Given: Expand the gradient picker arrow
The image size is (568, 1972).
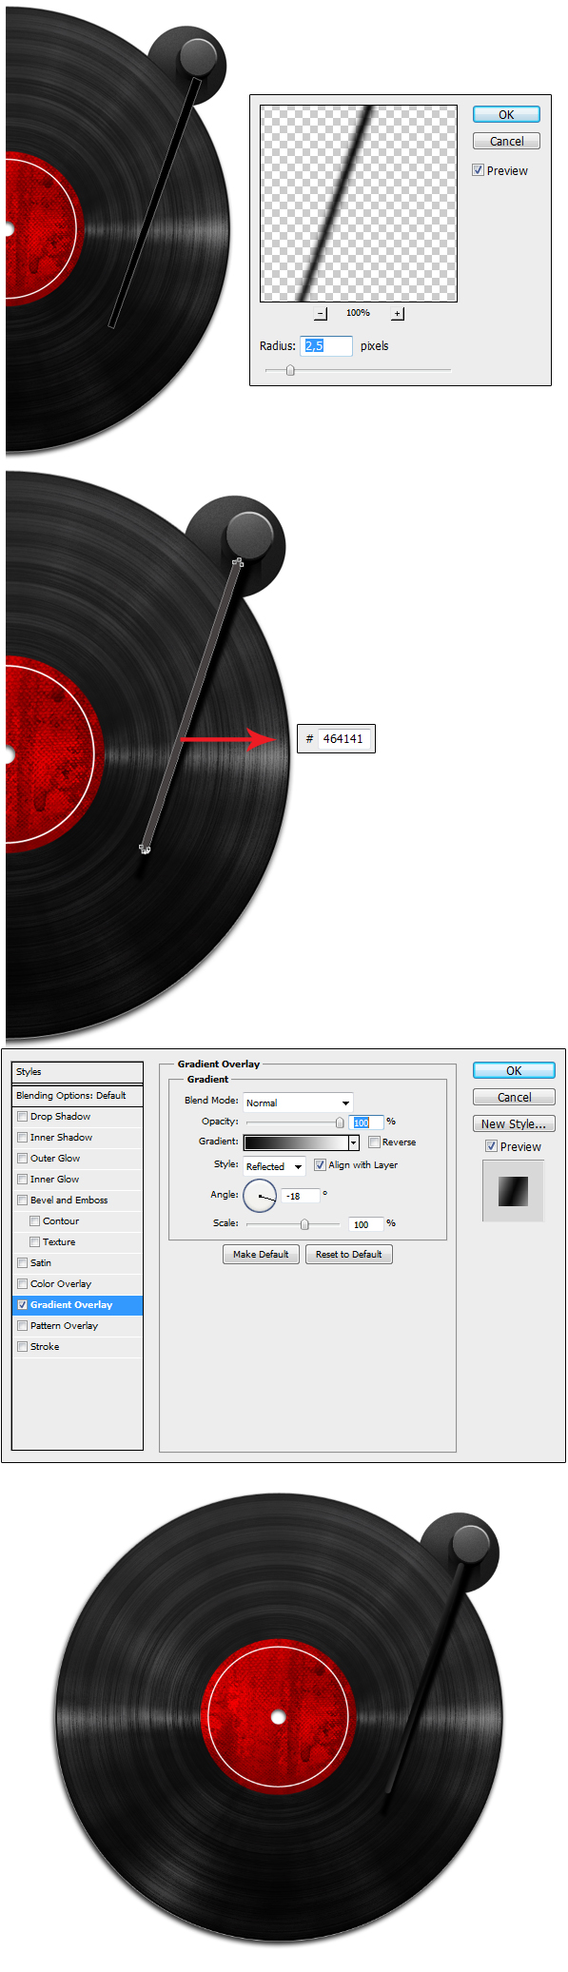Looking at the screenshot, I should (354, 1142).
